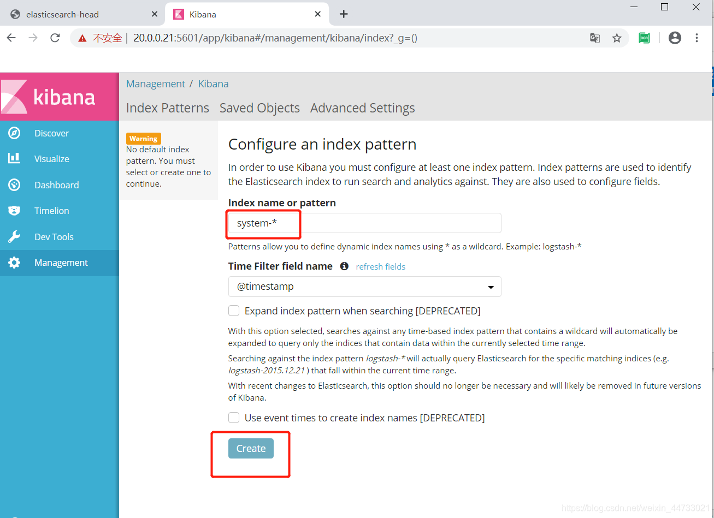Click the Configure an index pattern heading
This screenshot has width=714, height=518.
(322, 145)
